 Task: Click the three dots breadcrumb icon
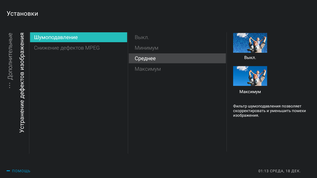pyautogui.click(x=10, y=85)
